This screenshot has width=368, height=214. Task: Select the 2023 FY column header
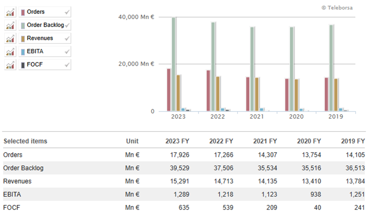(x=177, y=141)
